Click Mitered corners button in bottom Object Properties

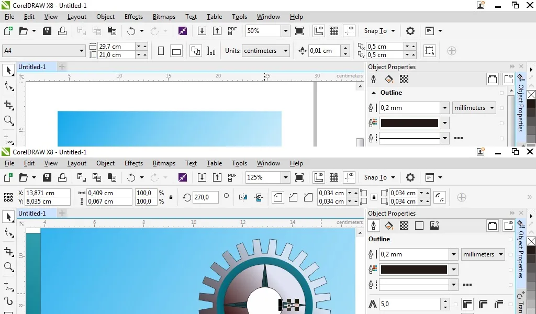[x=467, y=304]
